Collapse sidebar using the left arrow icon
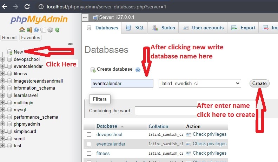Screen dimensions: 278x162 pyautogui.click(x=85, y=17)
